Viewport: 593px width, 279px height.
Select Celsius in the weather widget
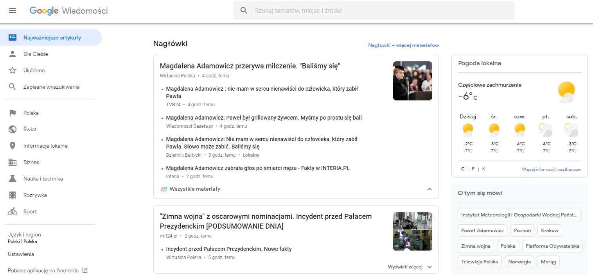(462, 169)
